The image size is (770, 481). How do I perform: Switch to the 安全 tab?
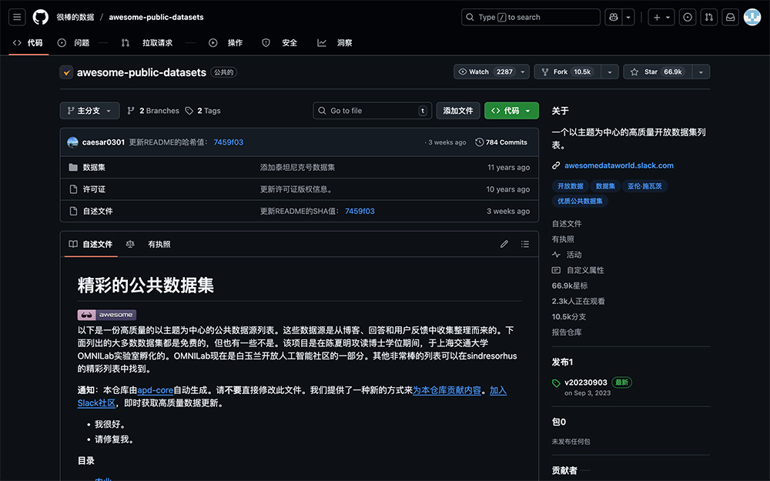(280, 42)
